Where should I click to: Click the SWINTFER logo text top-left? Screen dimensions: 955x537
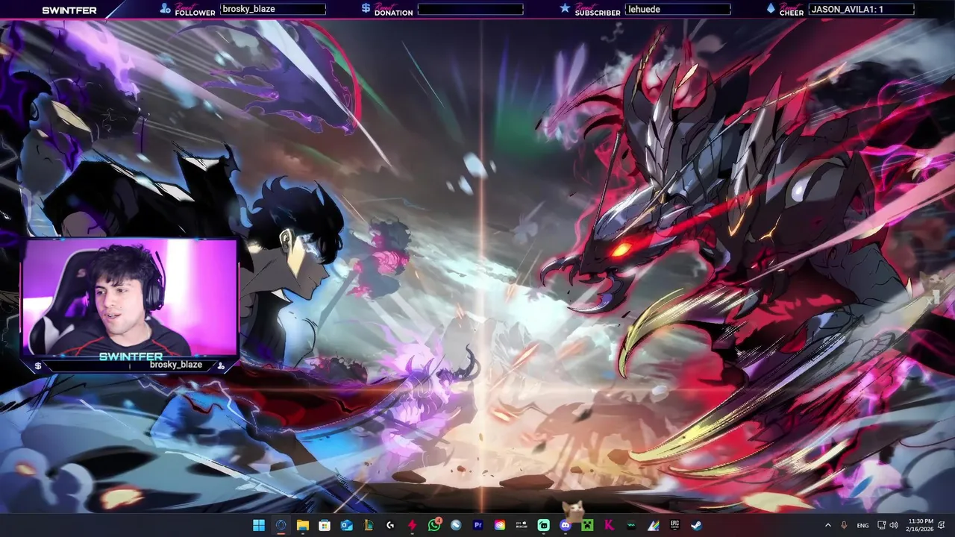(69, 10)
